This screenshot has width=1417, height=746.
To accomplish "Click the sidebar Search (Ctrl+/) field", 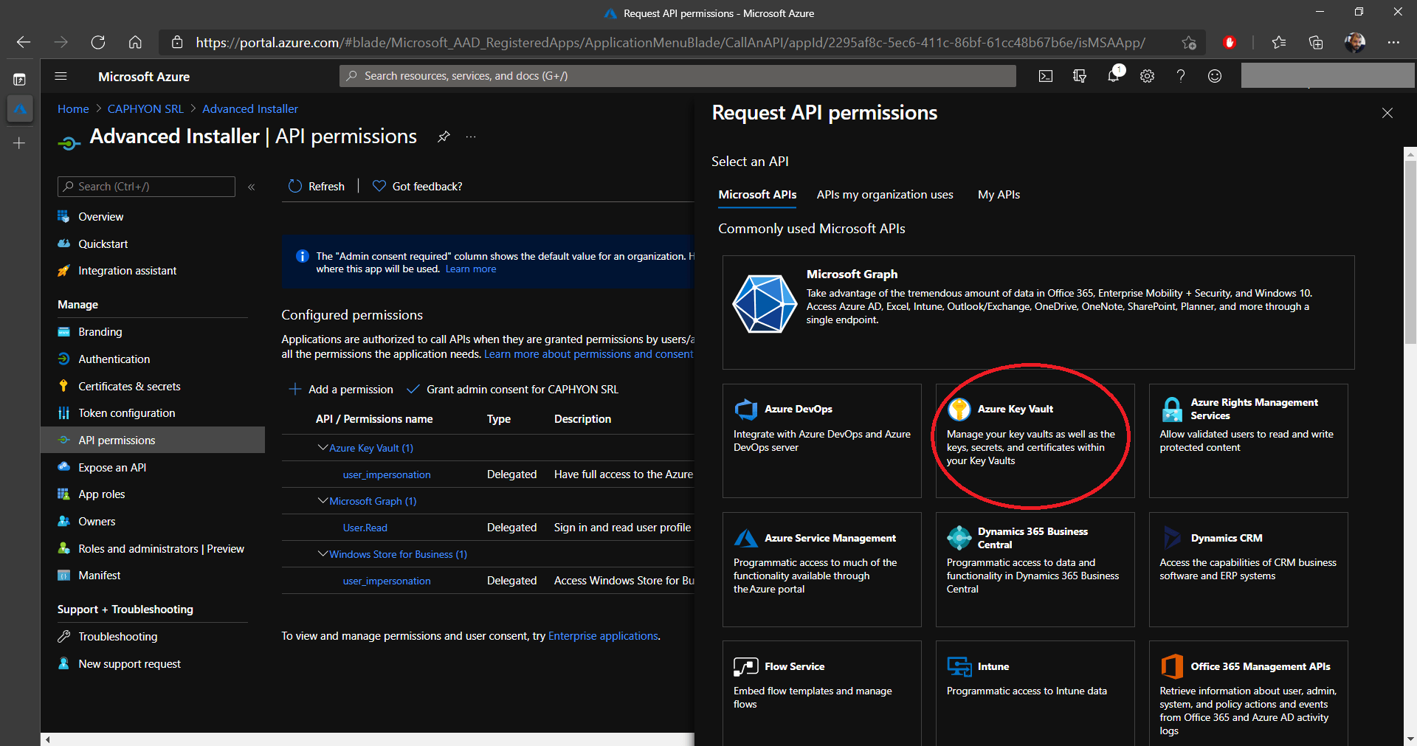I will point(146,187).
